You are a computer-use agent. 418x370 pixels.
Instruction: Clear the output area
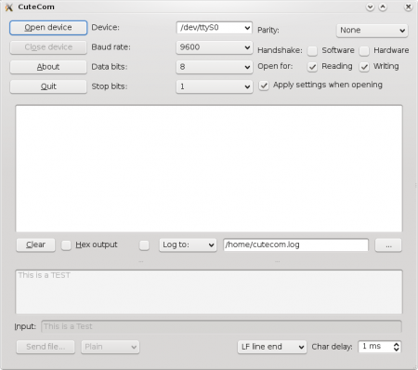click(x=35, y=244)
